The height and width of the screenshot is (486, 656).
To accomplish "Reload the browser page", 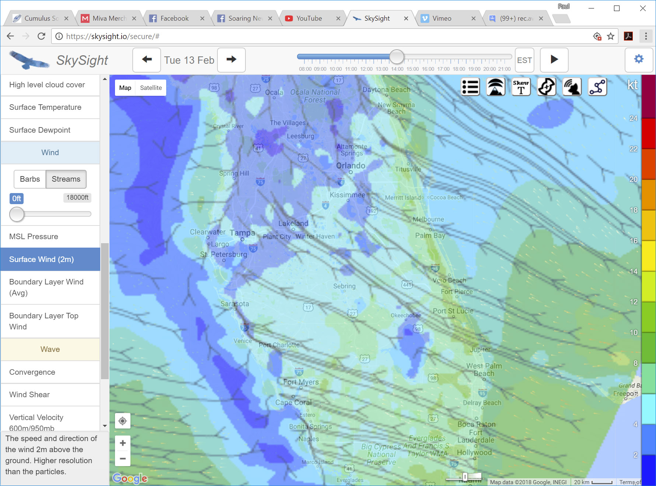I will click(41, 36).
